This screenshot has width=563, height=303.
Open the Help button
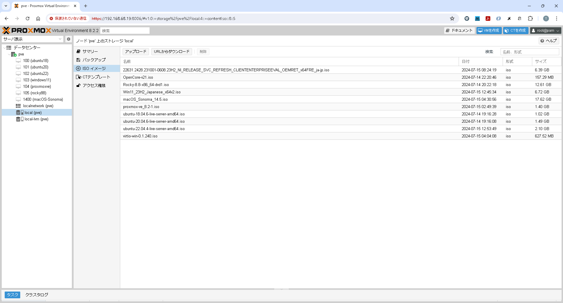(x=549, y=41)
